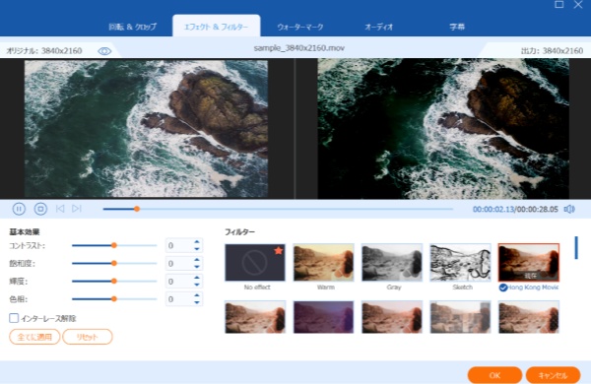The width and height of the screenshot is (591, 384).
Task: Increase 飽和度 value with up arrow
Action: click(x=197, y=260)
